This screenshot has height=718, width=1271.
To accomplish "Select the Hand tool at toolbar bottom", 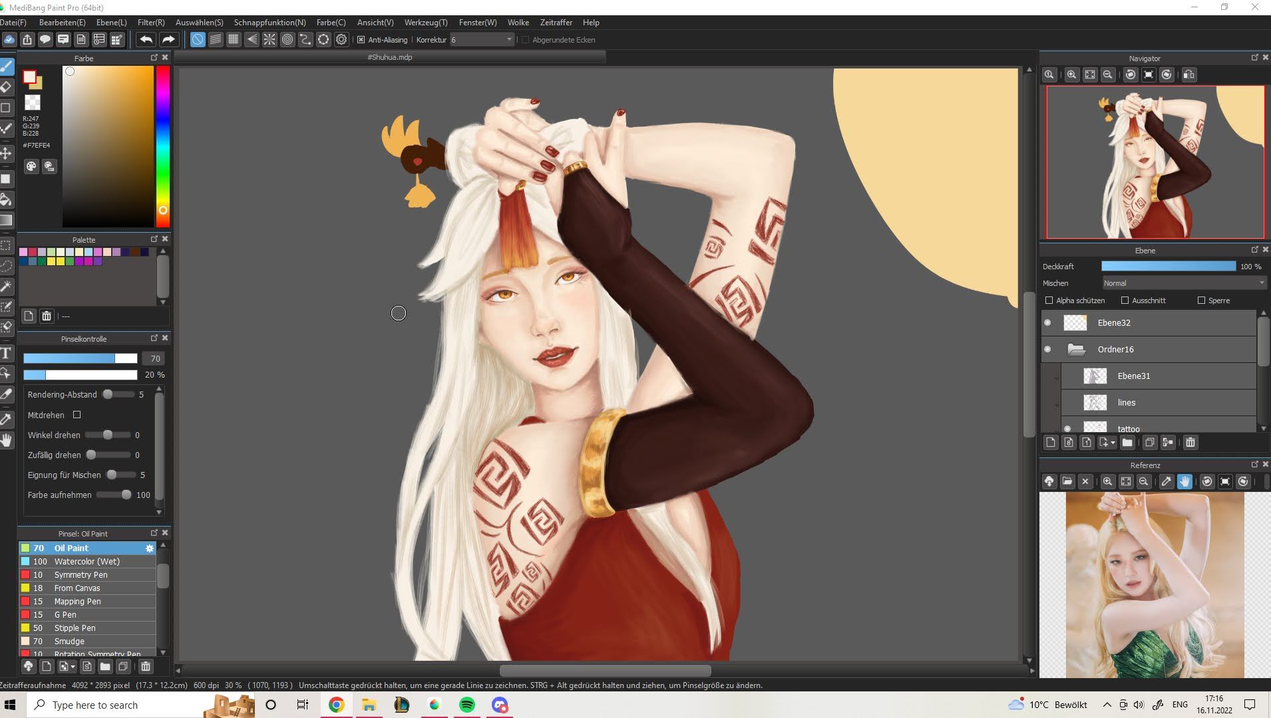I will click(7, 439).
